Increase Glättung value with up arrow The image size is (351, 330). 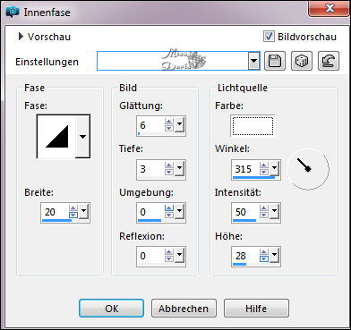[169, 122]
